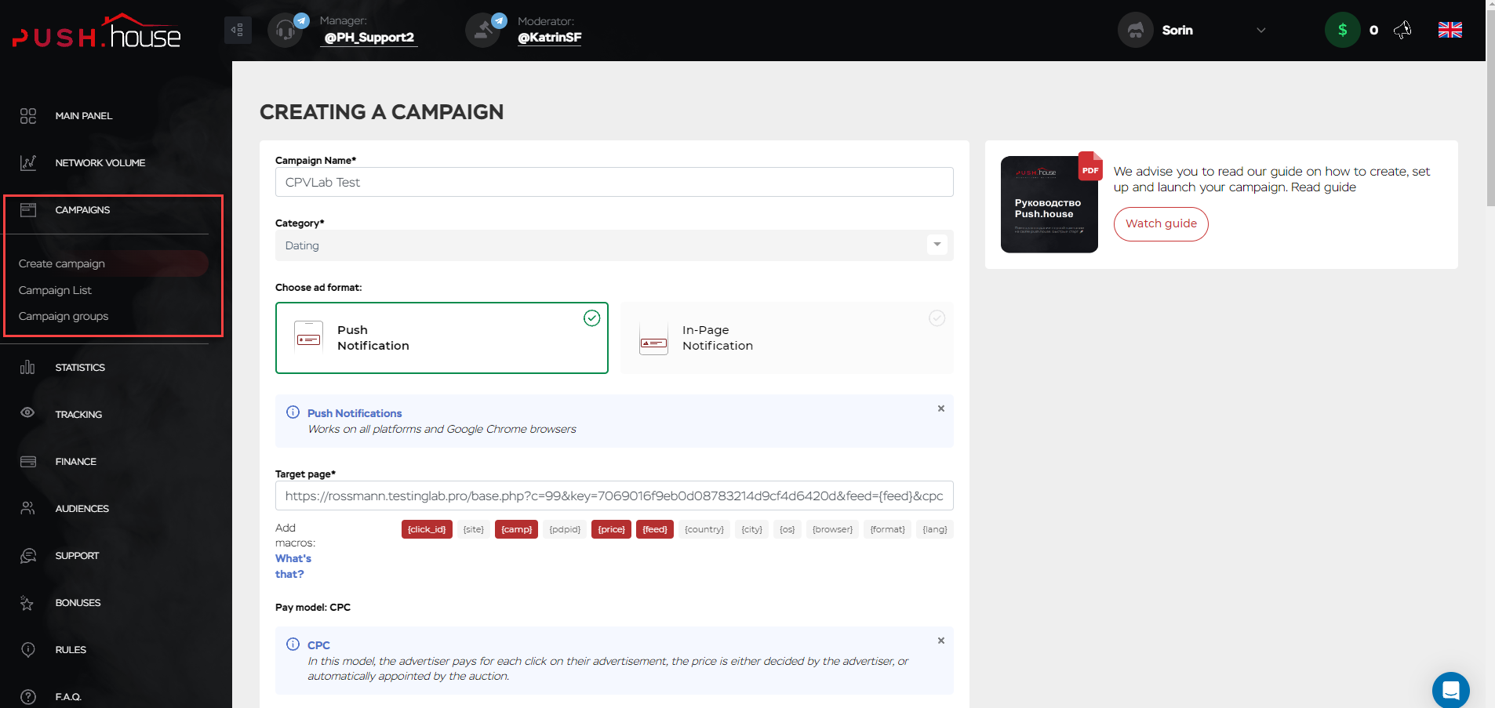The height and width of the screenshot is (708, 1495).
Task: Open the language selector with UK flag
Action: point(1450,30)
